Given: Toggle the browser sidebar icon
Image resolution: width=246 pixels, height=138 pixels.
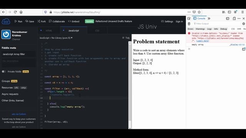Looking at the screenshot, I should pyautogui.click(x=229, y=12).
